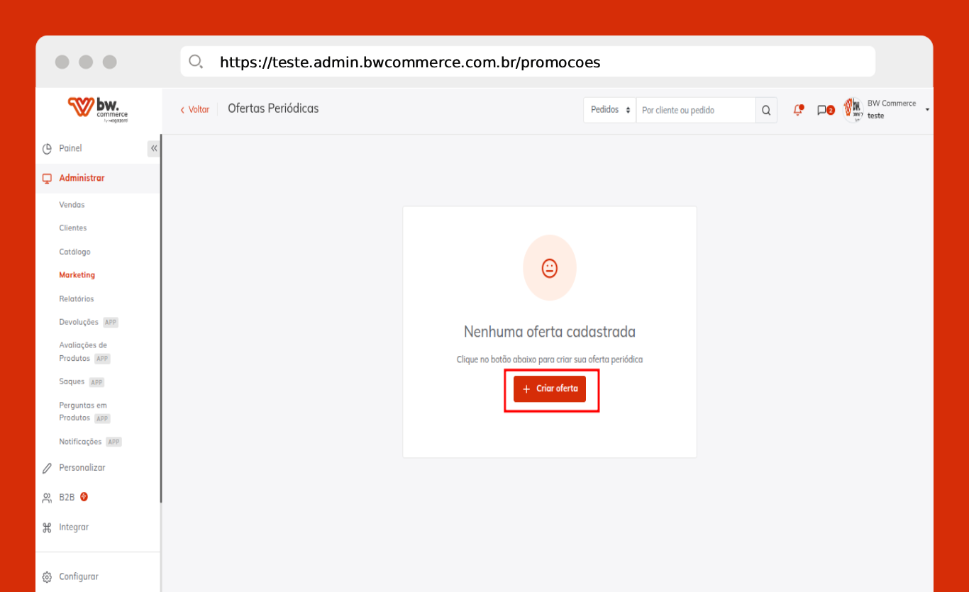The height and width of the screenshot is (592, 969).
Task: Select Catálogo in the sidebar
Action: pyautogui.click(x=74, y=252)
